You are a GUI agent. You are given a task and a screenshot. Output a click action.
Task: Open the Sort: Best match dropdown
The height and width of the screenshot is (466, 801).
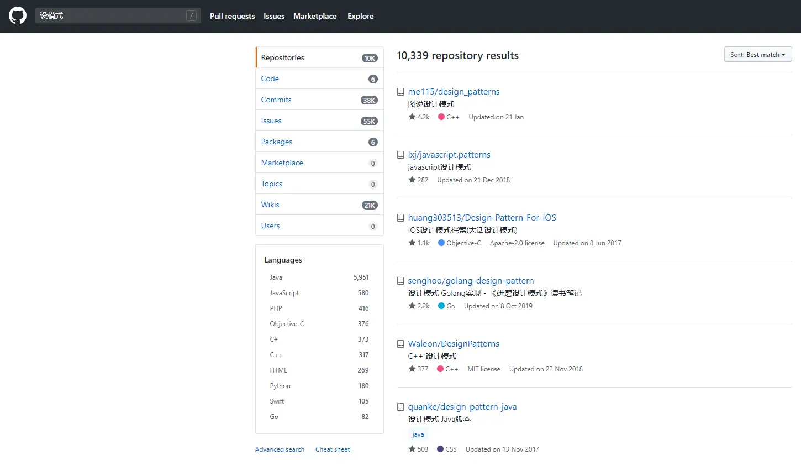[x=757, y=55]
